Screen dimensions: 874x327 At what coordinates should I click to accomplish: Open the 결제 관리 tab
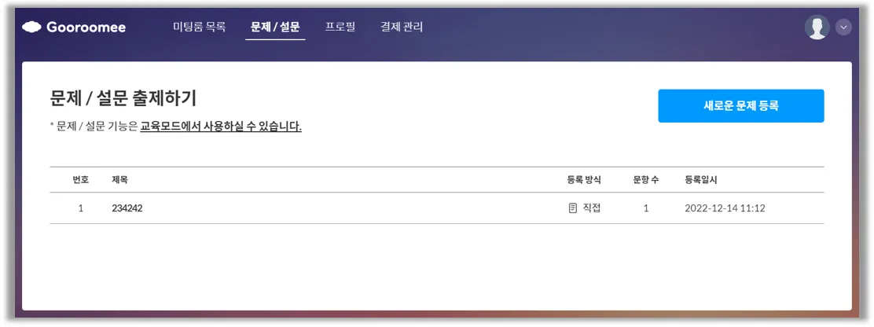click(402, 27)
